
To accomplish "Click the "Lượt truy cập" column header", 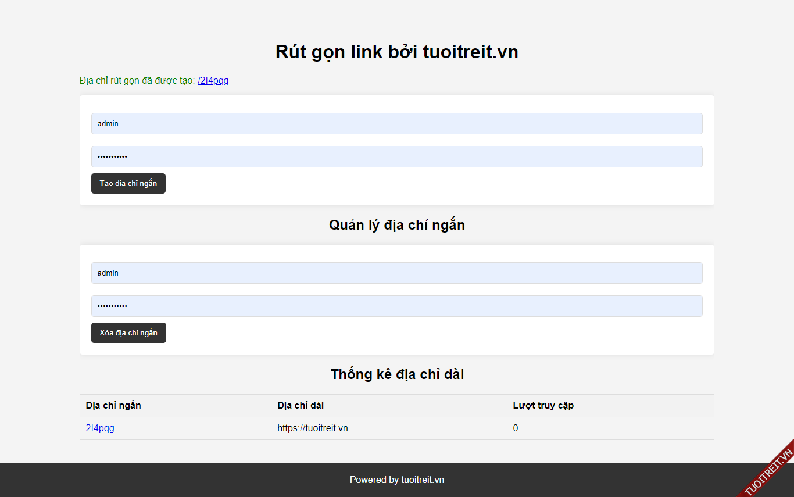I will (543, 405).
